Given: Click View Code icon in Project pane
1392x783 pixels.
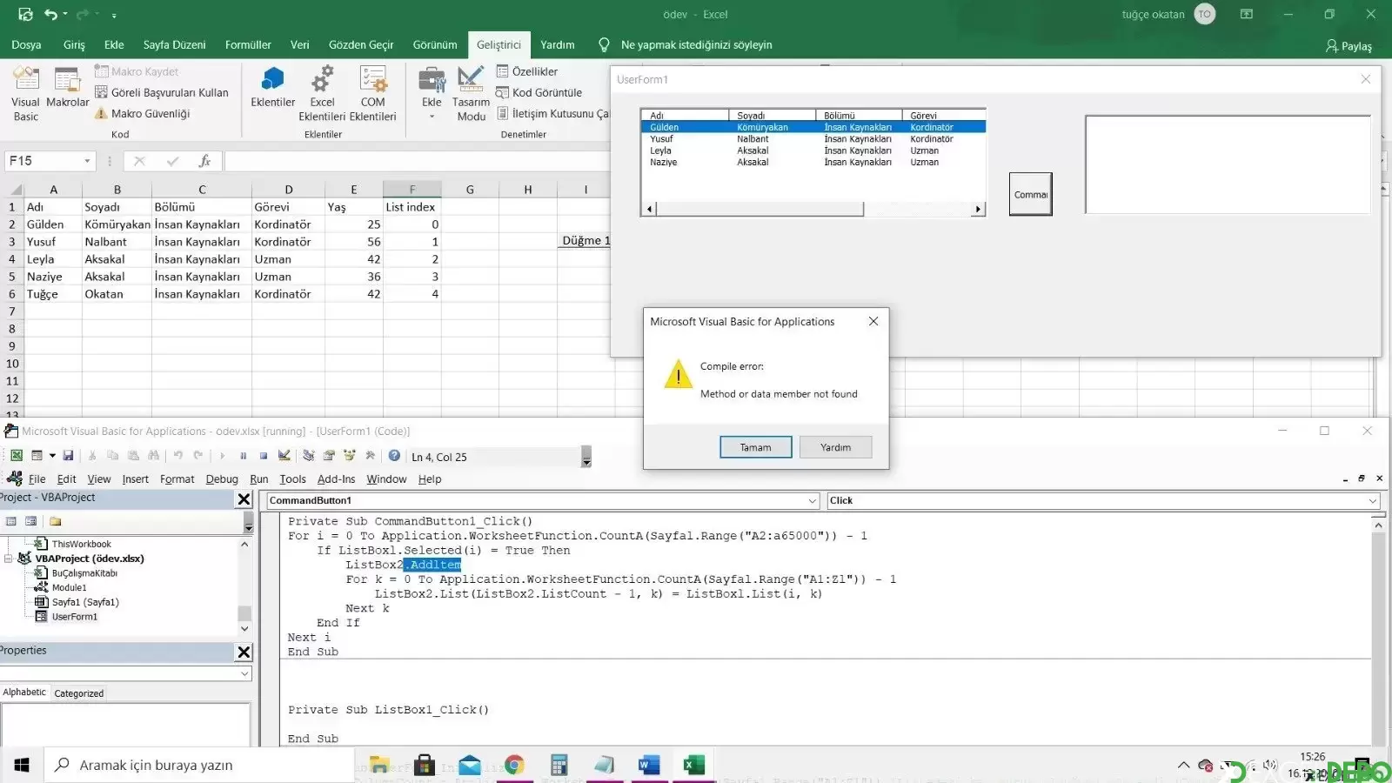Looking at the screenshot, I should coord(11,521).
